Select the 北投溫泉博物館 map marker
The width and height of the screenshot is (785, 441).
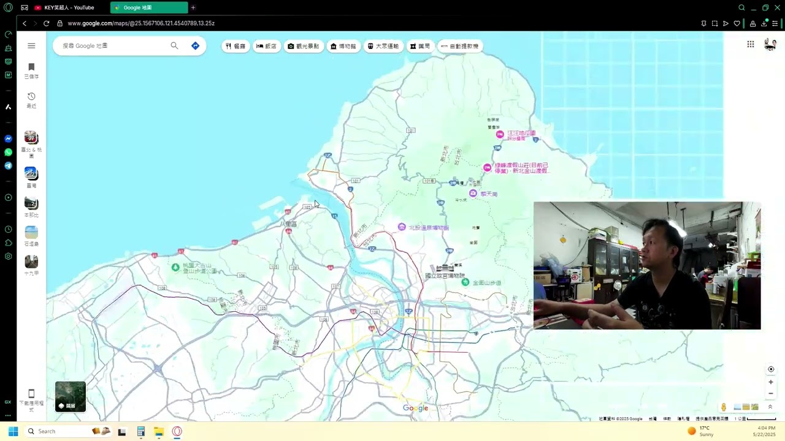pyautogui.click(x=402, y=227)
